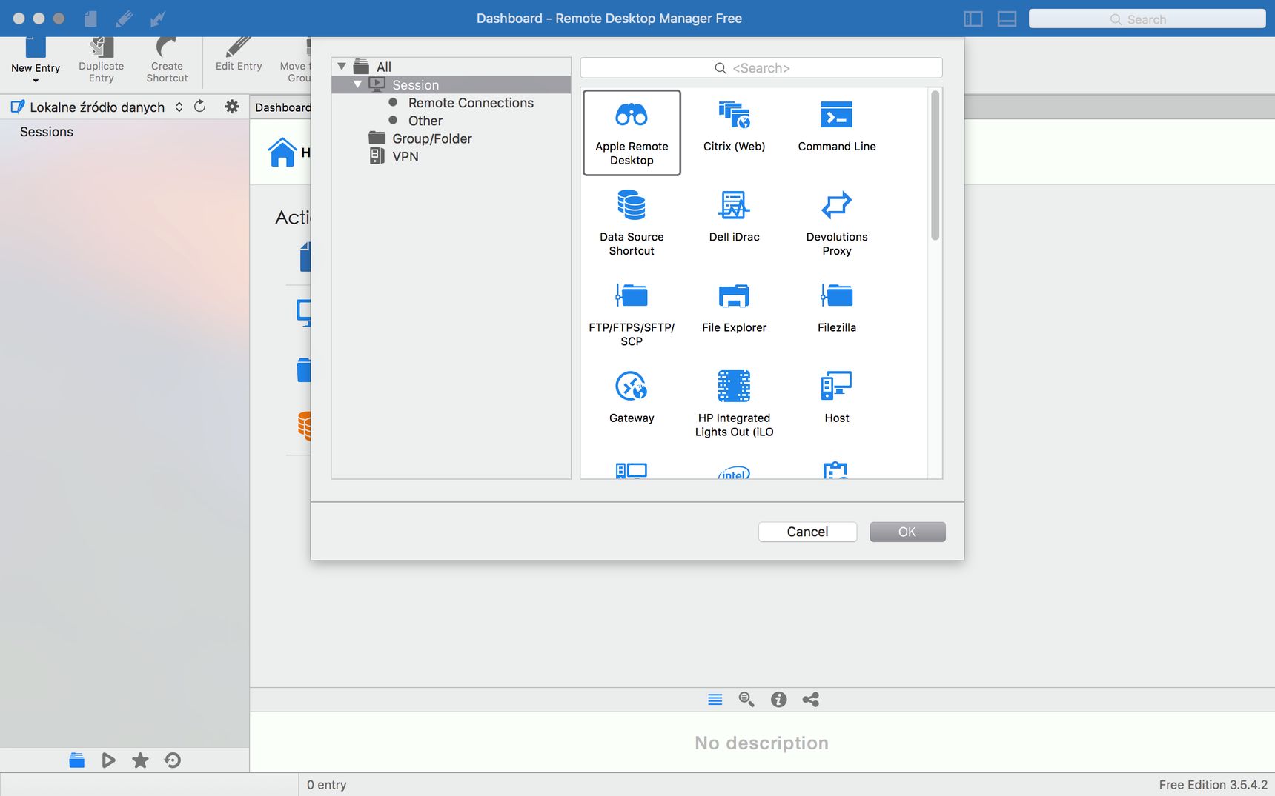This screenshot has height=796, width=1275.
Task: Toggle the left sidebar panel layout icon
Action: click(973, 19)
